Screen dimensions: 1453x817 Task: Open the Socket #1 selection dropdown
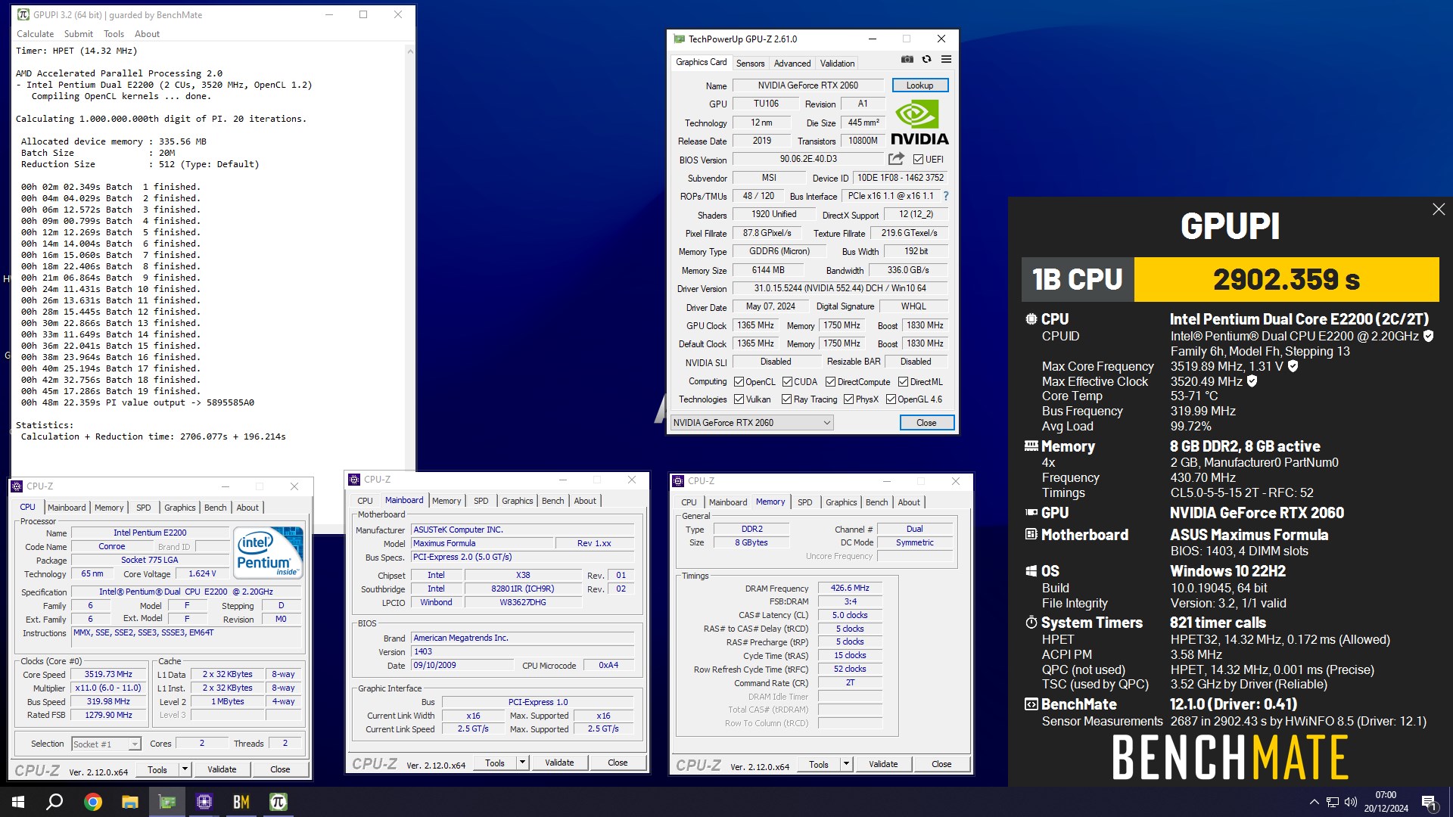coord(106,744)
